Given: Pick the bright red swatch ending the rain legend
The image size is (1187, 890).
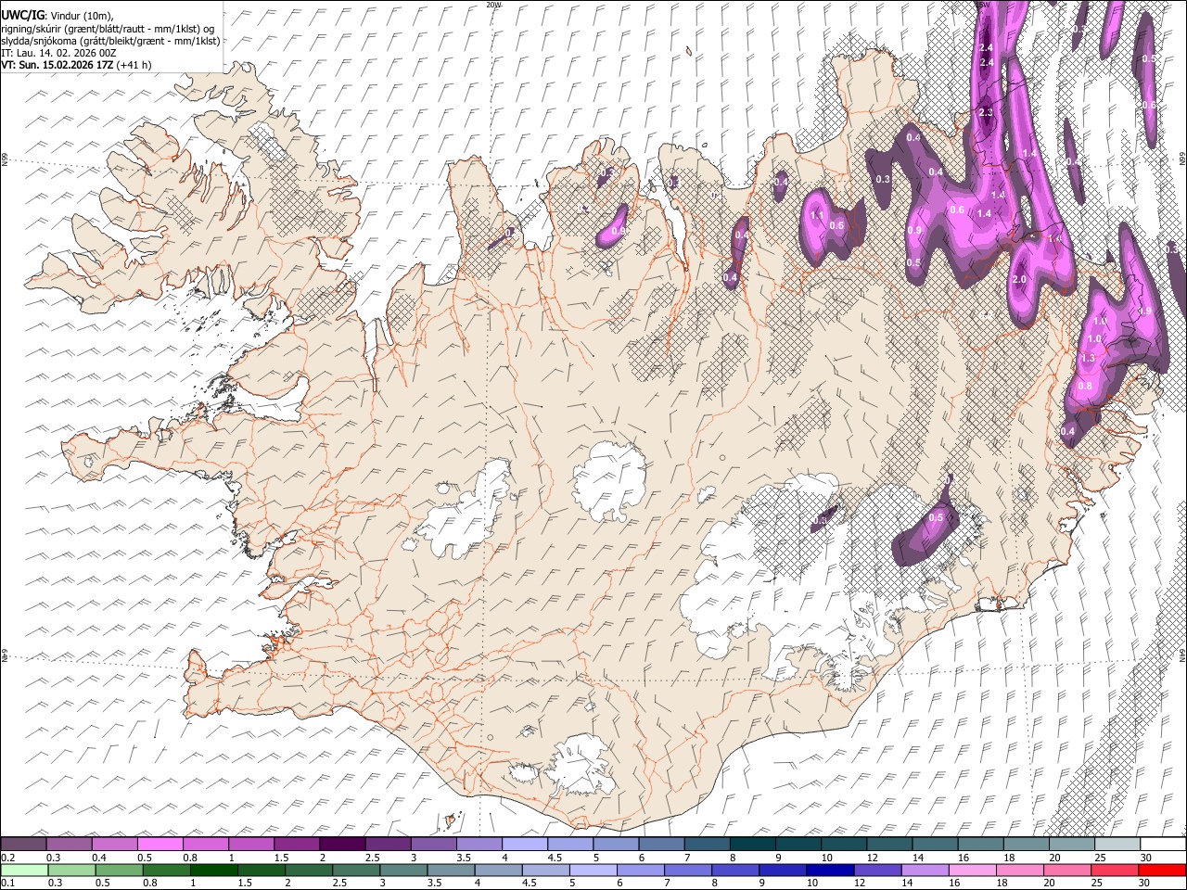Looking at the screenshot, I should [1162, 871].
